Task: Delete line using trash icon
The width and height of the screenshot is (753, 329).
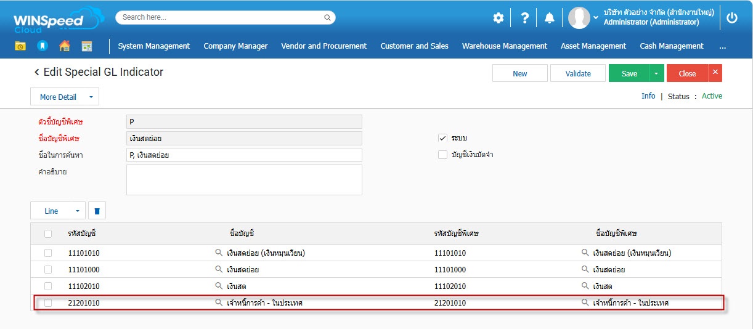Action: [97, 211]
